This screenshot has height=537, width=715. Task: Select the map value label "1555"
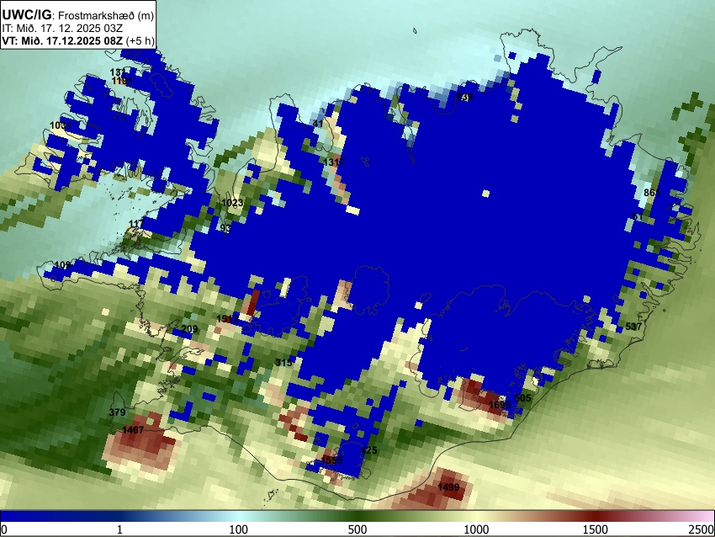point(331,460)
